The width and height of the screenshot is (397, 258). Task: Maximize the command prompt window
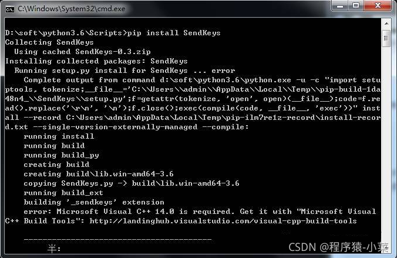(x=356, y=5)
